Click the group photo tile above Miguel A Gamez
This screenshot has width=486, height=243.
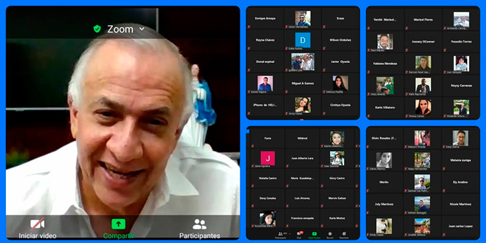click(x=303, y=62)
